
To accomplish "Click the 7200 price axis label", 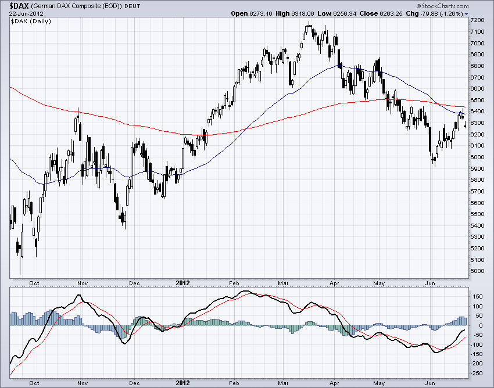I will (477, 20).
